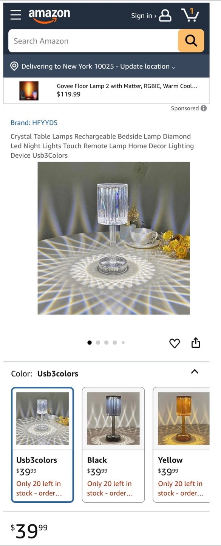Open the hamburger navigation menu
This screenshot has width=221, height=546.
click(x=16, y=15)
